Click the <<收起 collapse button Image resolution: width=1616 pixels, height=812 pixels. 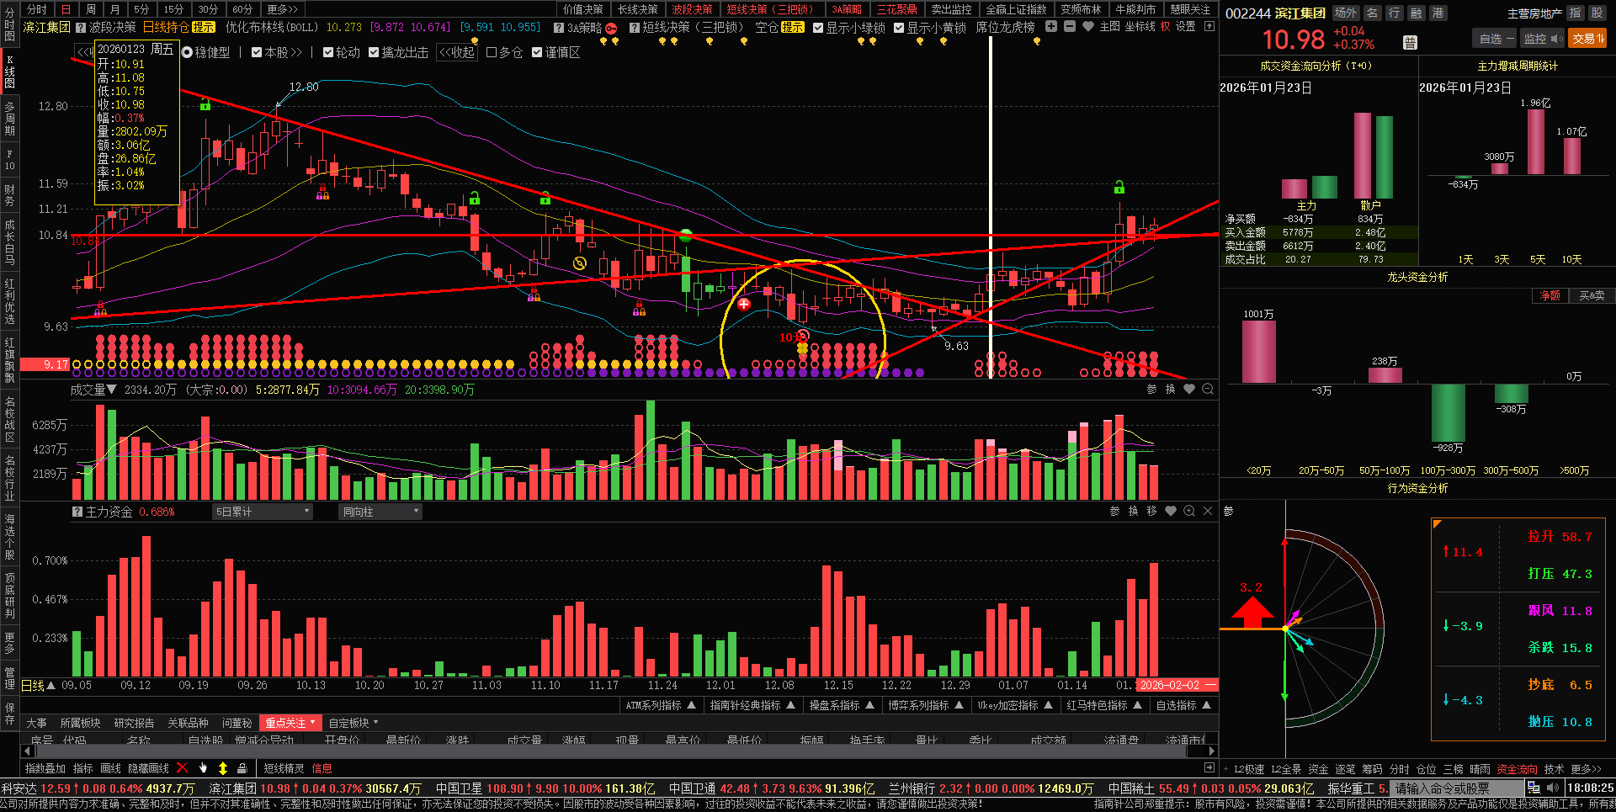457,52
